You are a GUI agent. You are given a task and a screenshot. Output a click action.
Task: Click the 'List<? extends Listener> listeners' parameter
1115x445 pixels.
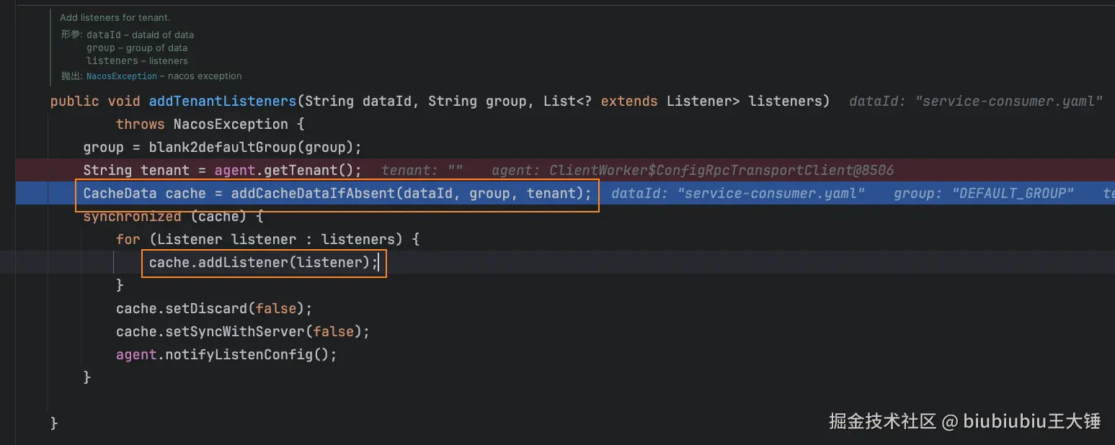click(x=683, y=101)
